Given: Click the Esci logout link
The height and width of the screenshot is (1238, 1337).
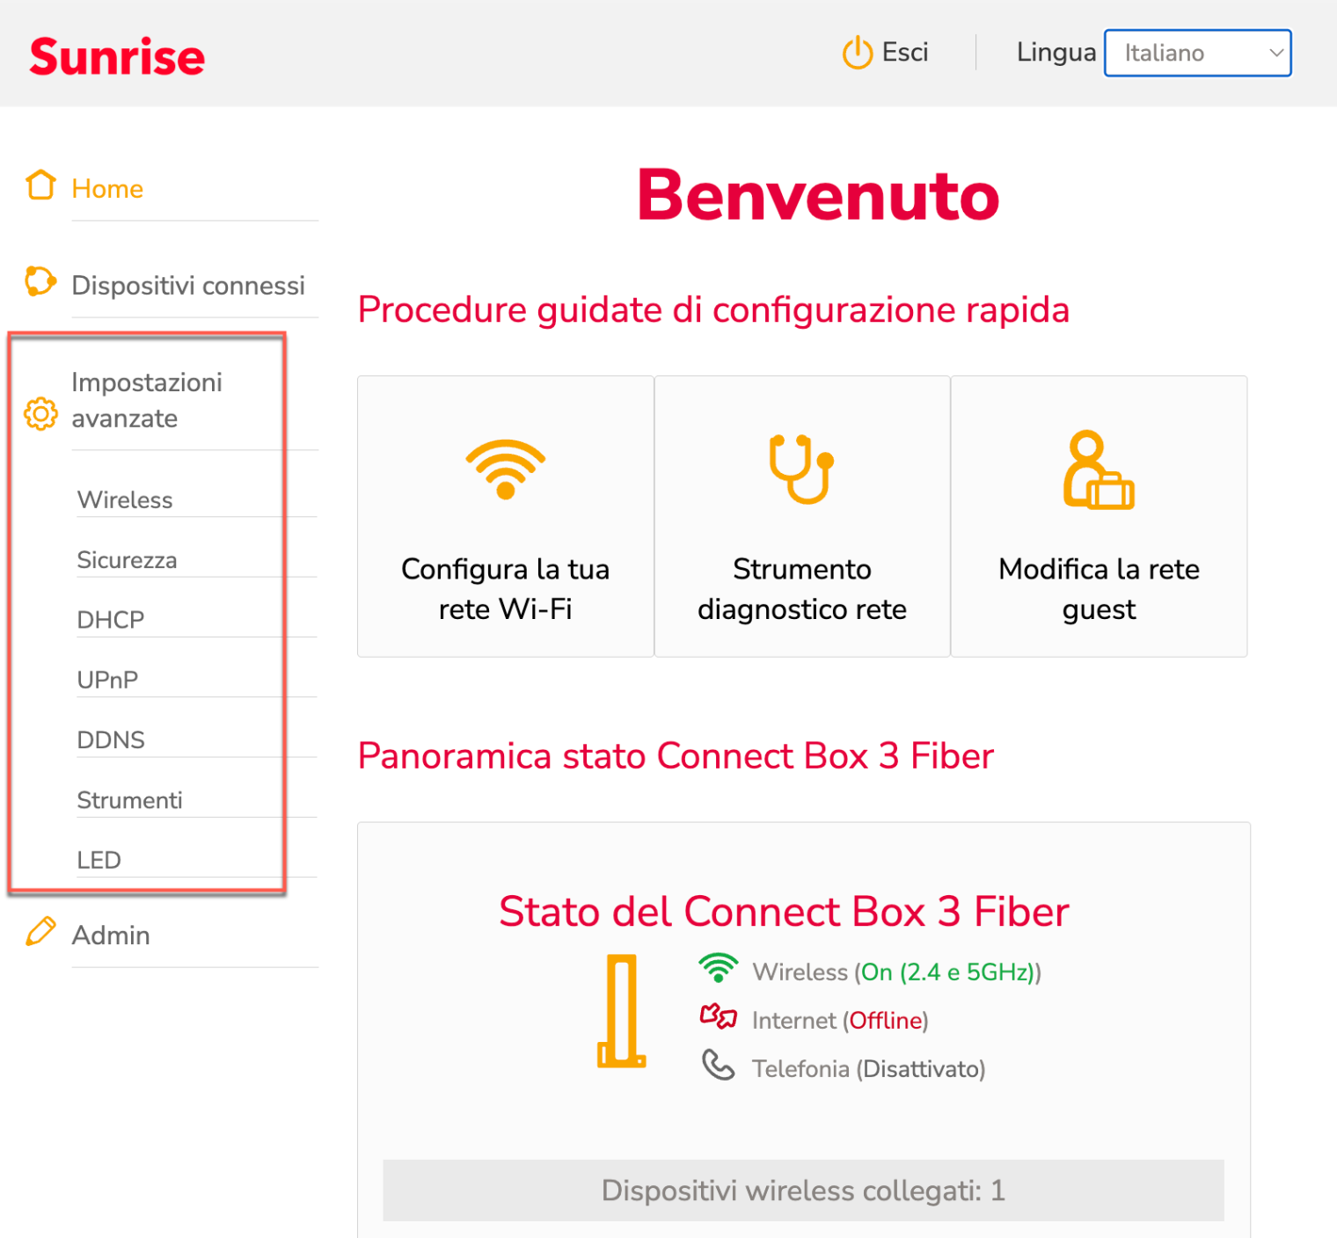Looking at the screenshot, I should click(905, 53).
